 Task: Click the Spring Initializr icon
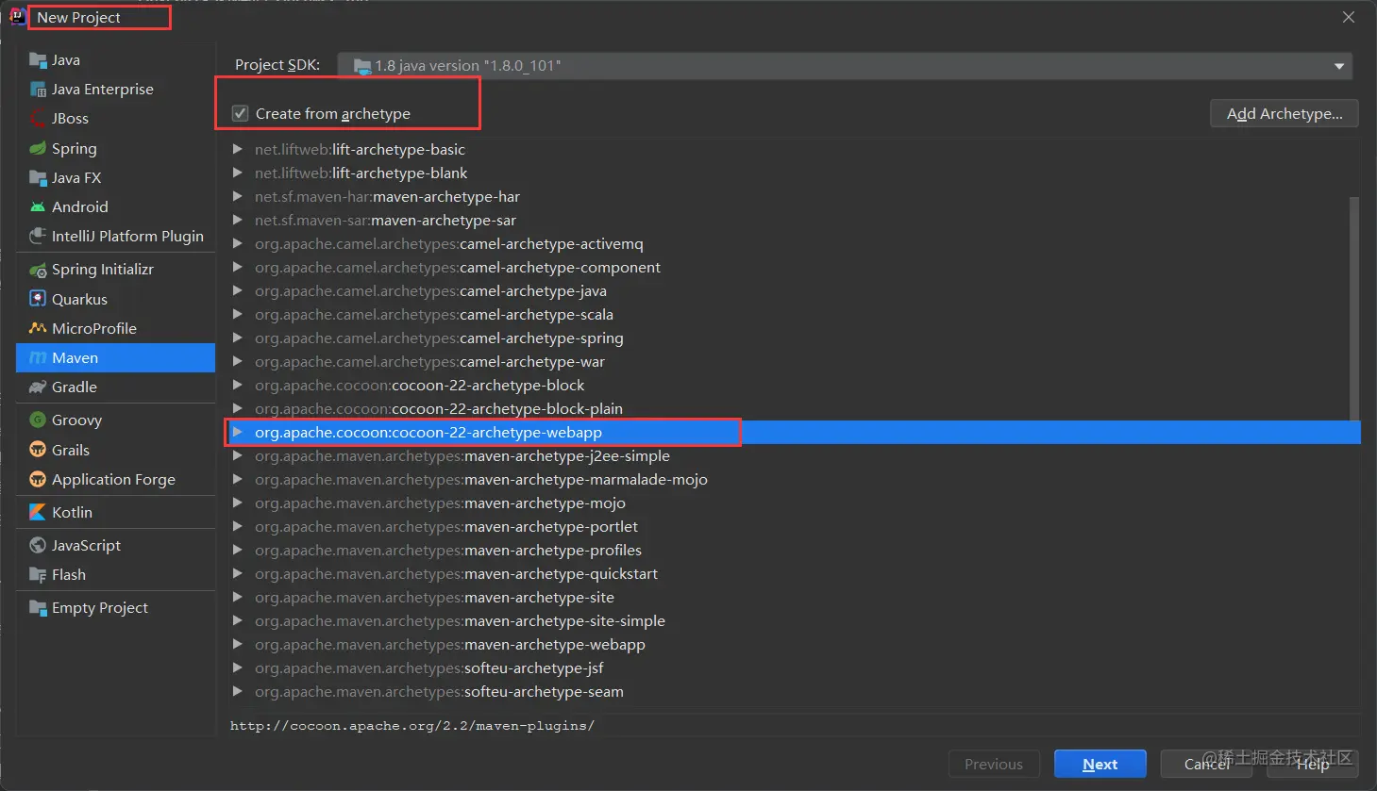[38, 270]
